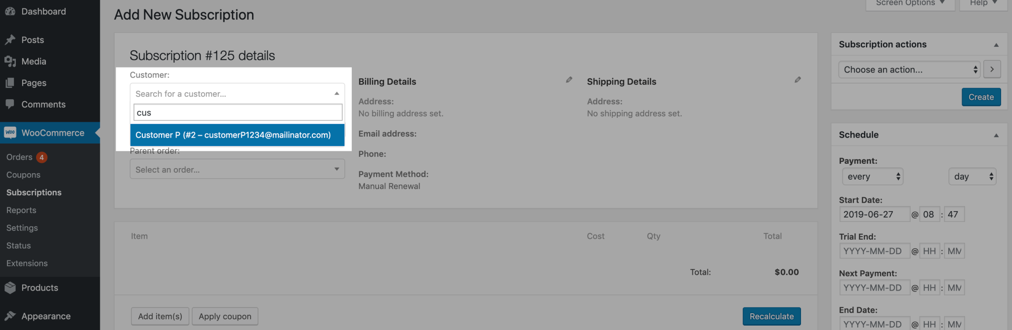
Task: Click the Recalculate button
Action: point(771,316)
